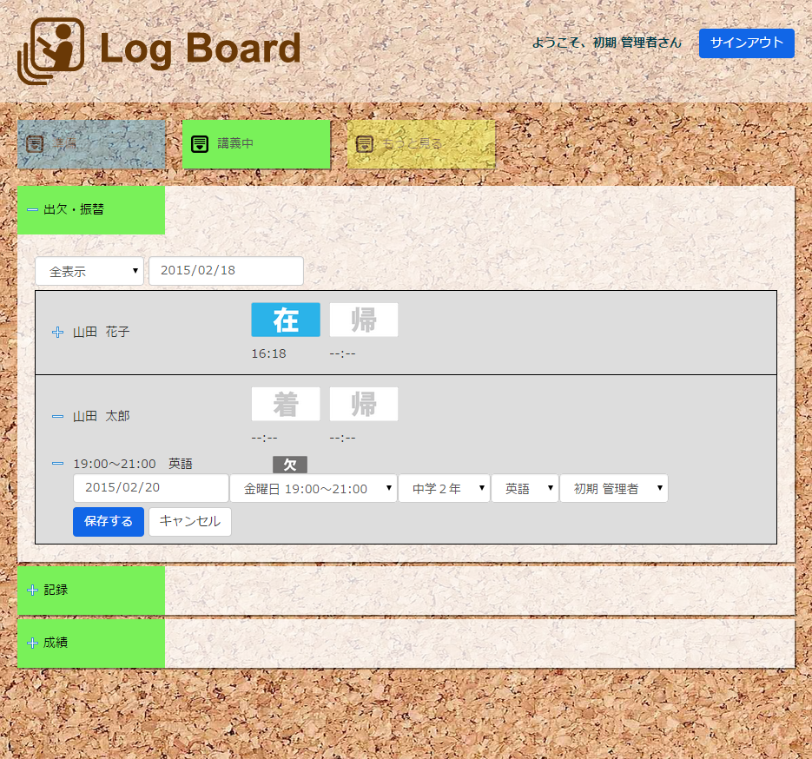This screenshot has width=812, height=759.
Task: Collapse the 19:00～21:00 英語 lesson entry
Action: click(58, 464)
